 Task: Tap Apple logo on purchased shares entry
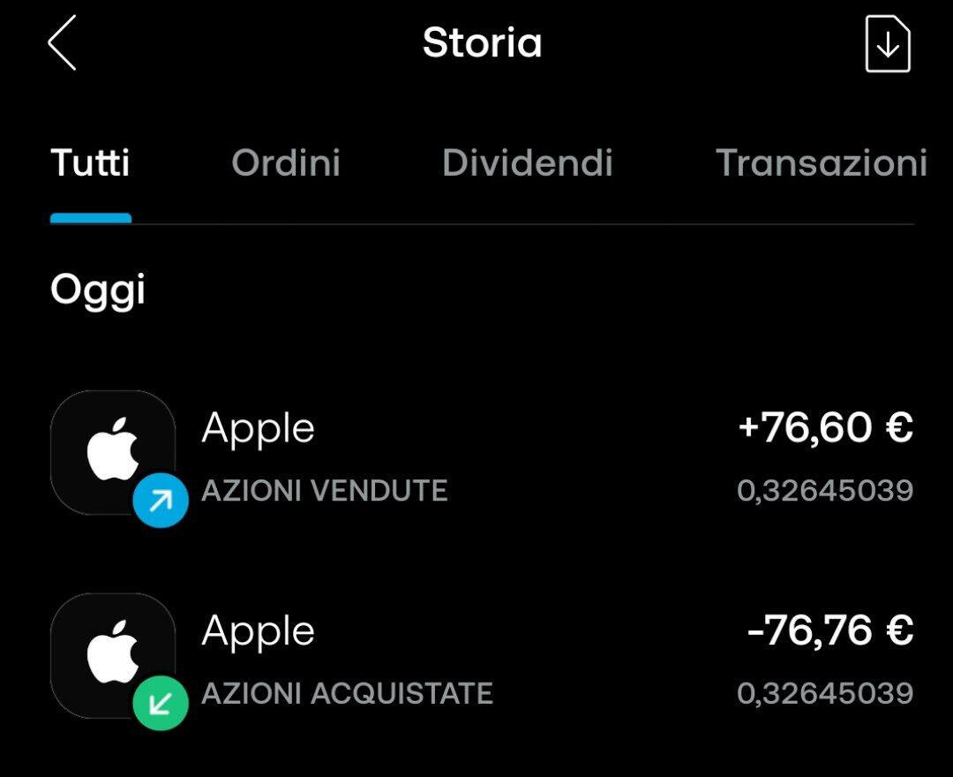pyautogui.click(x=112, y=653)
